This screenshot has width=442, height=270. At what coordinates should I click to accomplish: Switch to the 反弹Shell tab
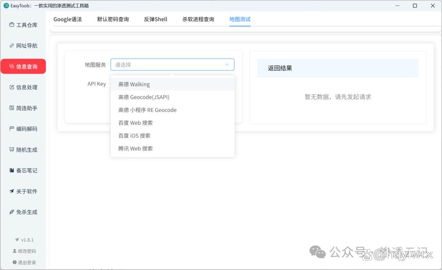pyautogui.click(x=156, y=19)
